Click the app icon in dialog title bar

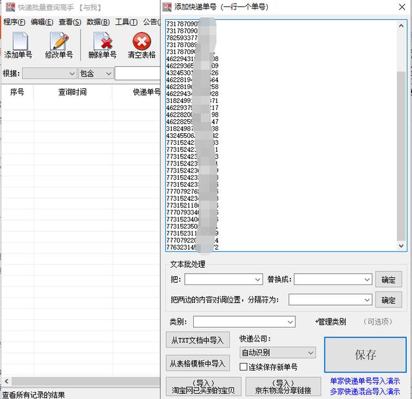tap(167, 7)
